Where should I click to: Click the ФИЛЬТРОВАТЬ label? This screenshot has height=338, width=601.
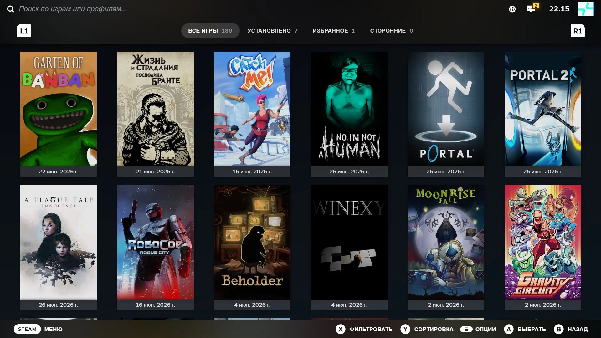click(371, 329)
